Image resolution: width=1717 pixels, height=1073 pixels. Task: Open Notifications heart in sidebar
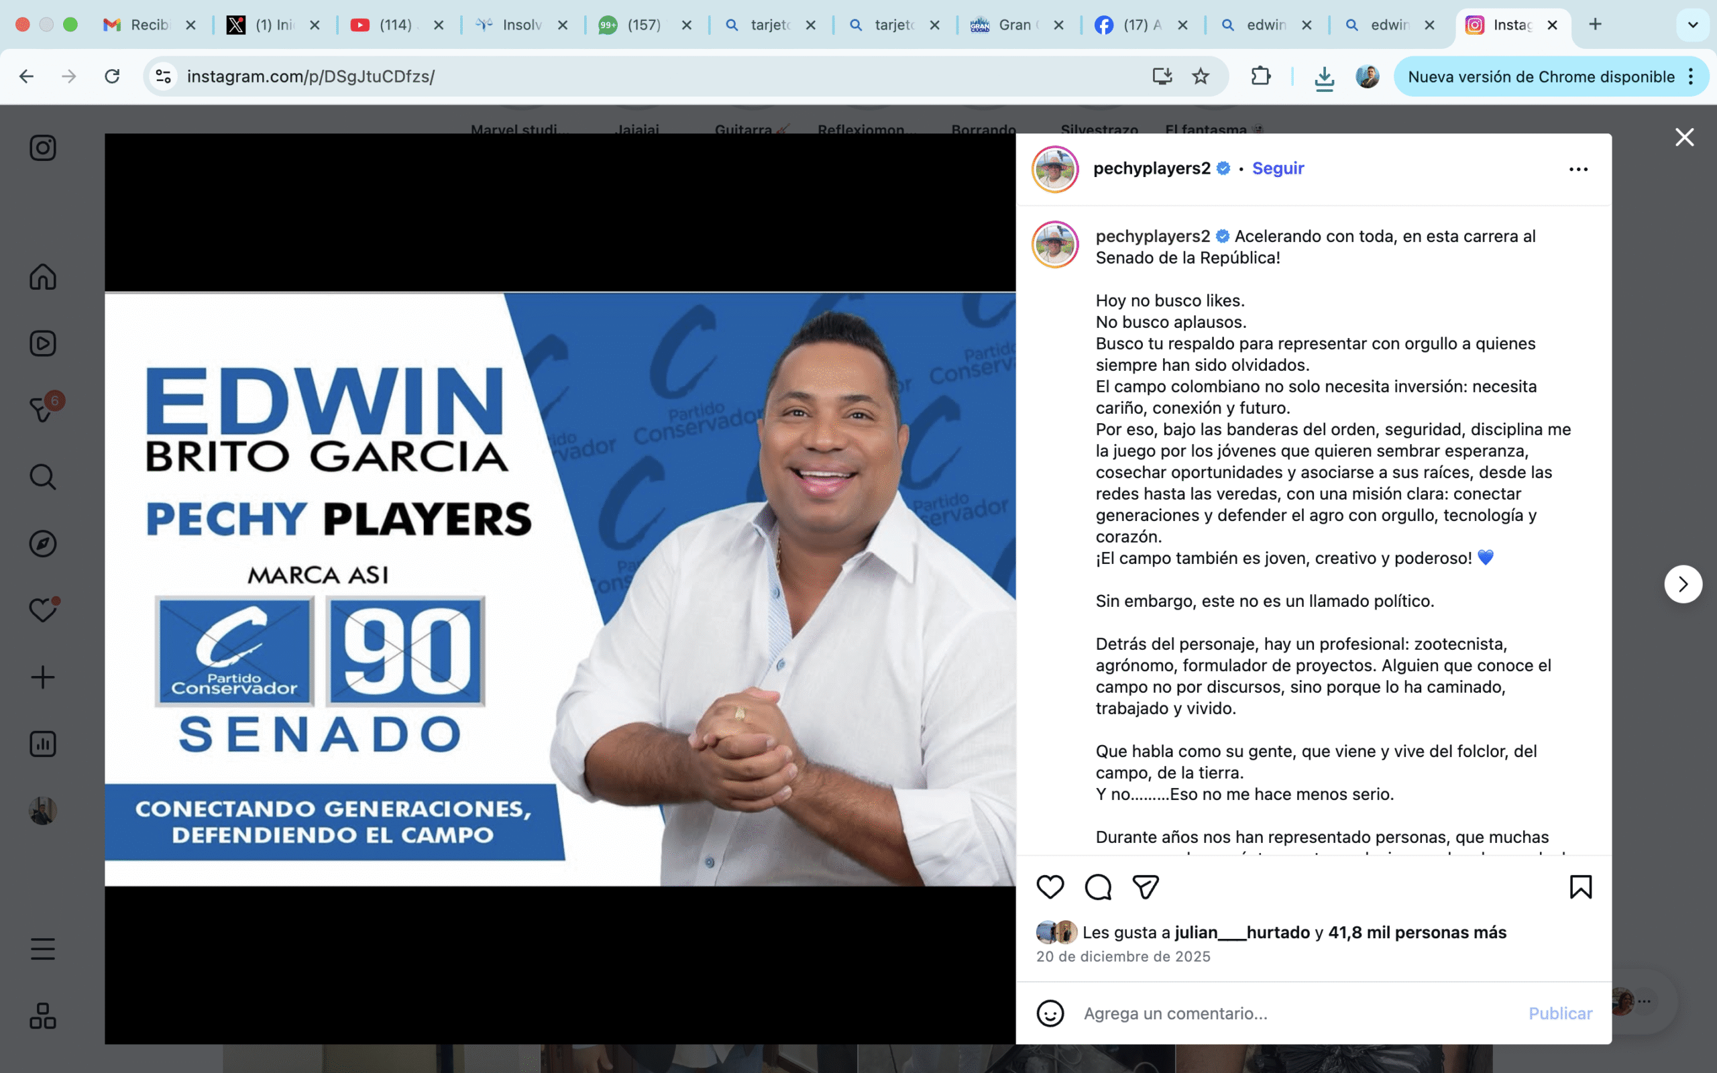[42, 610]
